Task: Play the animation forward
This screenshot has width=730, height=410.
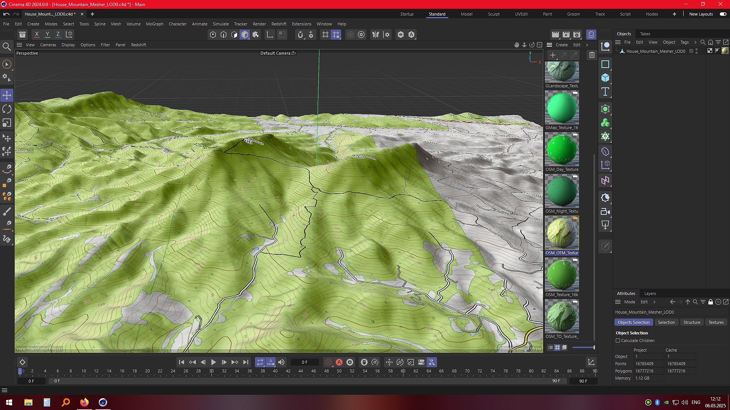Action: (213, 362)
